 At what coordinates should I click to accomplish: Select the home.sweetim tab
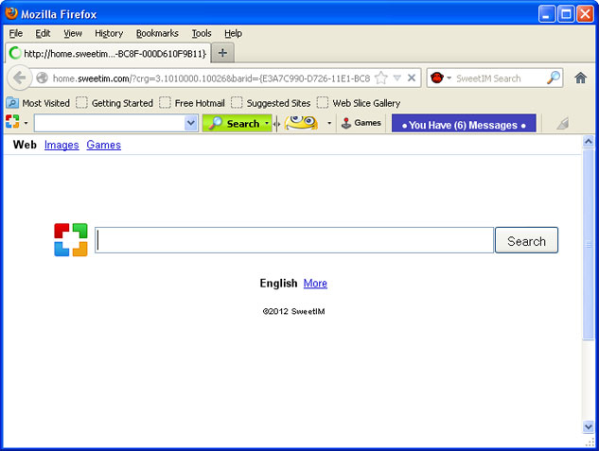(x=108, y=53)
